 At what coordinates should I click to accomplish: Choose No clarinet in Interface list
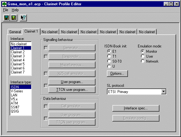[21, 44]
